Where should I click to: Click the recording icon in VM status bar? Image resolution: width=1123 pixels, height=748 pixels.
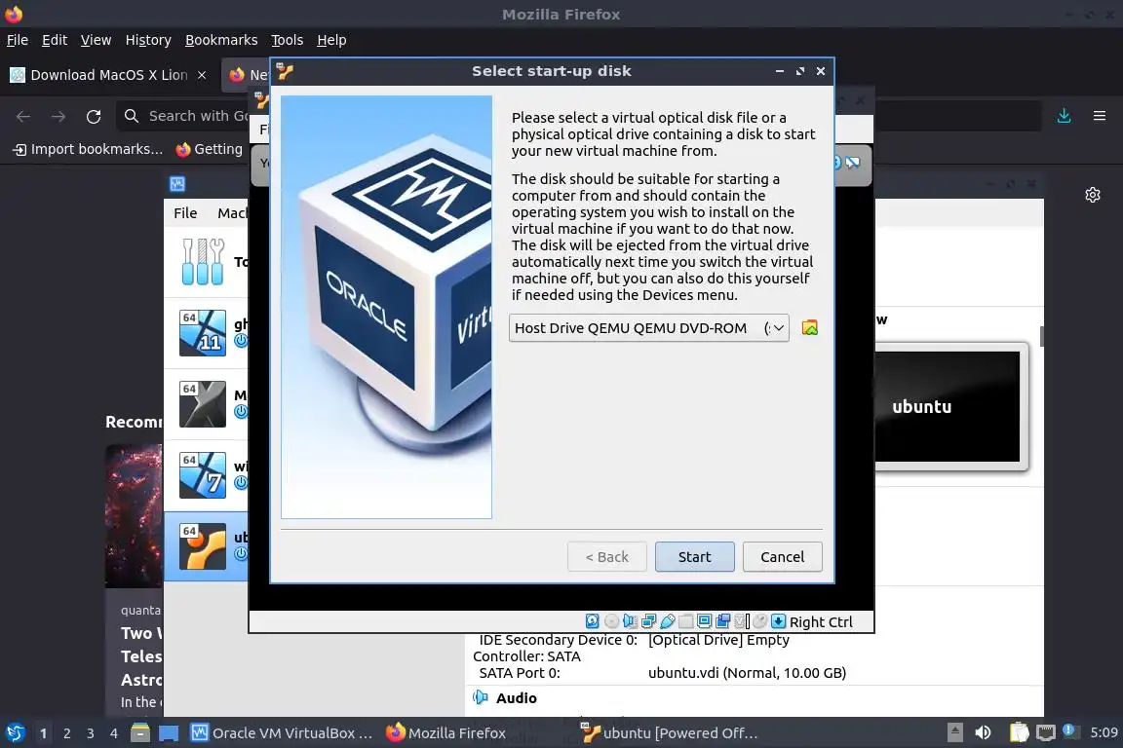click(x=722, y=621)
